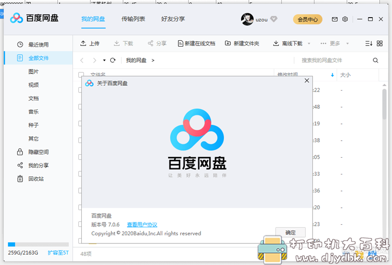
Task: Open 种子 category
Action: pyautogui.click(x=33, y=125)
